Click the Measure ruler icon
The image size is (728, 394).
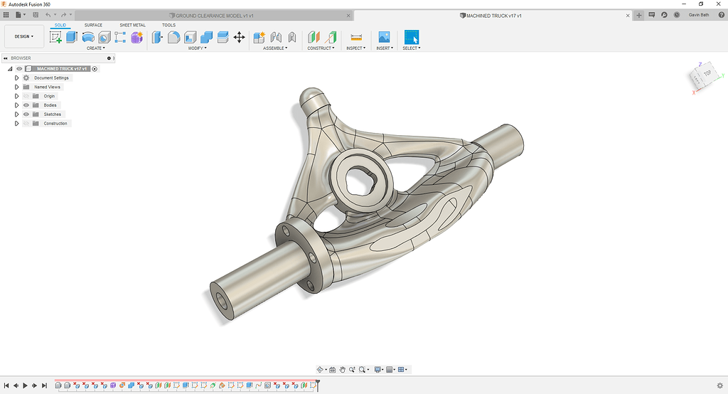point(356,37)
